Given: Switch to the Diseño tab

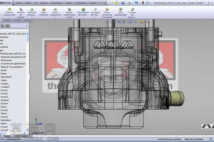Looking at the screenshot, I should pyautogui.click(x=7, y=21).
